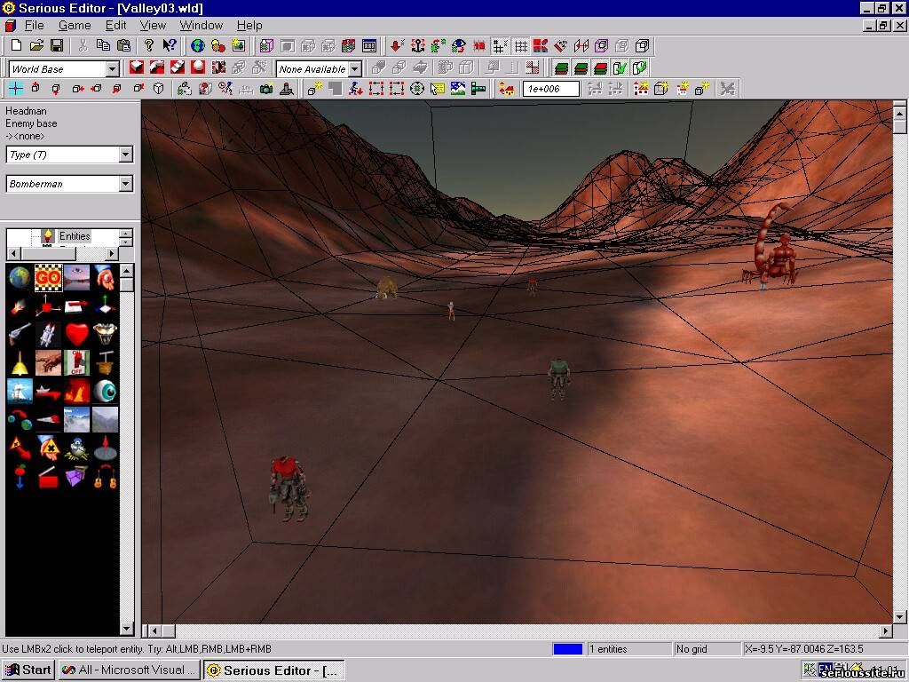
Task: Click the Windows Start button
Action: pos(28,670)
